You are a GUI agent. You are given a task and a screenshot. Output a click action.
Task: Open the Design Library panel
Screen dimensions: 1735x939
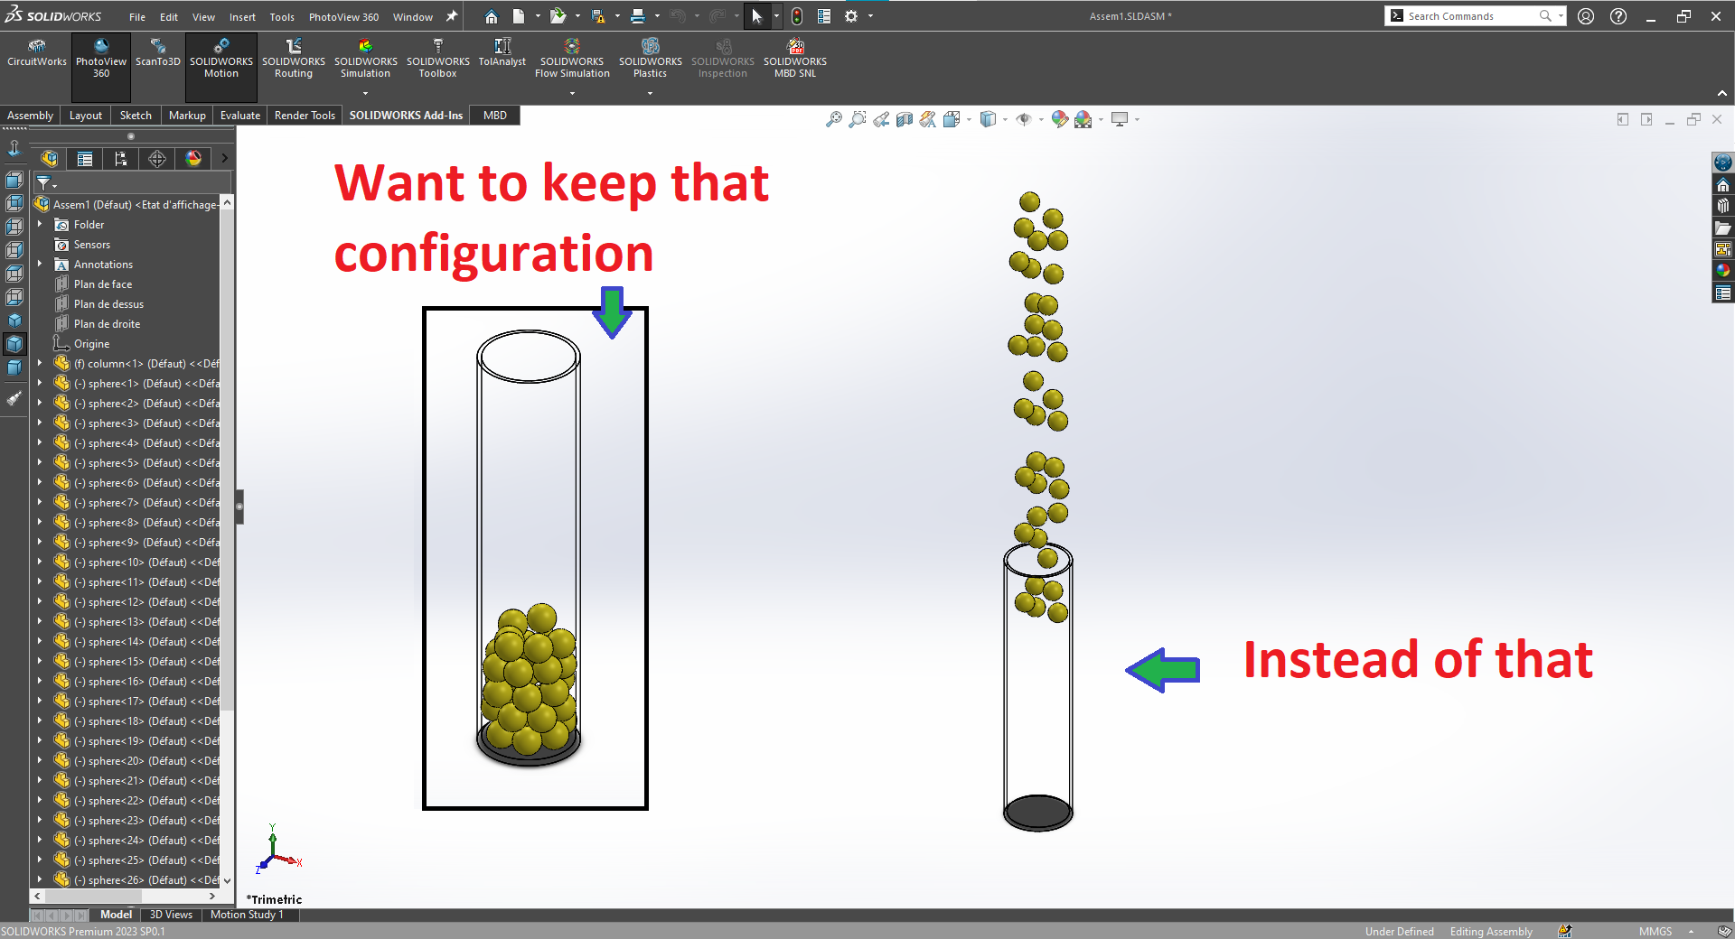1723,204
